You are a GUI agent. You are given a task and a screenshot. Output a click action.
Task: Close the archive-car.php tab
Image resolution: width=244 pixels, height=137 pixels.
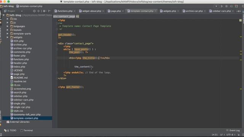coord(205,11)
